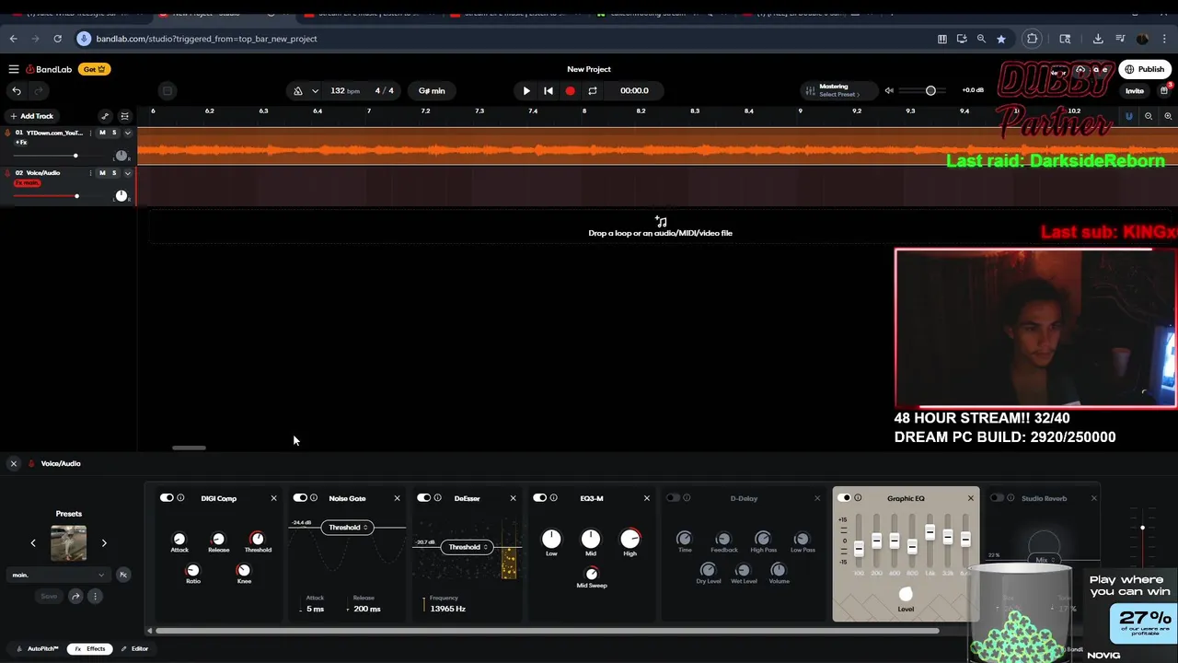Viewport: 1178px width, 663px height.
Task: Switch to the AutoPitch tab
Action: pos(37,649)
